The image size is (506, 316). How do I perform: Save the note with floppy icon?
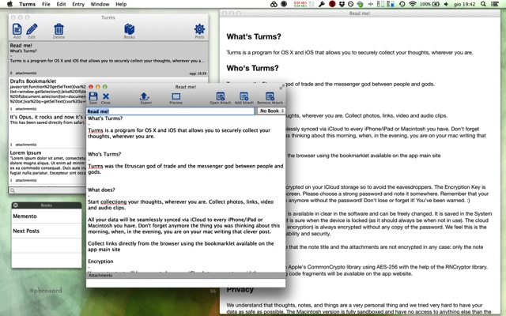93,96
